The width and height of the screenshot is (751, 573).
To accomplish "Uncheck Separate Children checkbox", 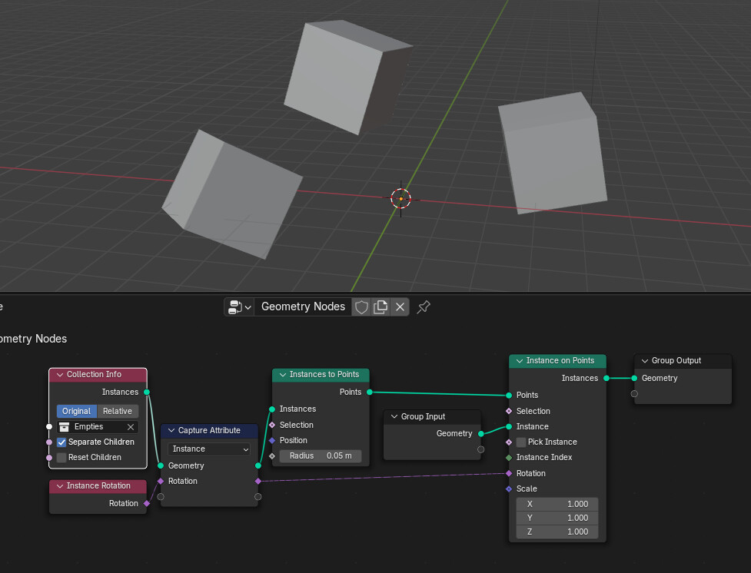I will [61, 442].
